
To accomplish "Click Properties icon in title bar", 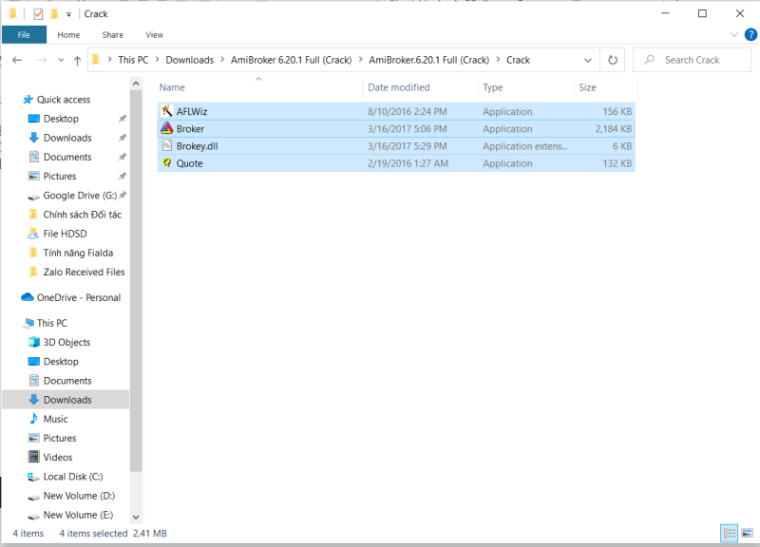I will [38, 14].
